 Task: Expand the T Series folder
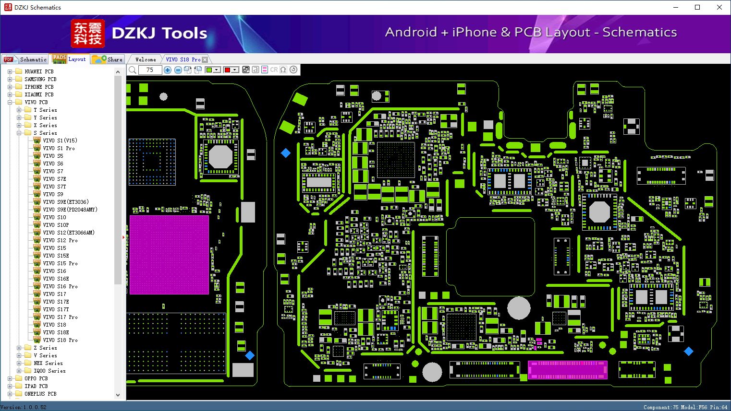19,110
